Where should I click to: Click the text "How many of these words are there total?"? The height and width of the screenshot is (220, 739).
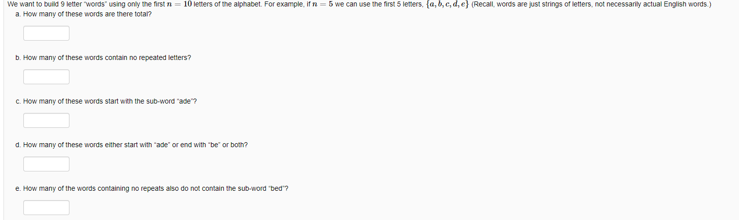pyautogui.click(x=87, y=14)
